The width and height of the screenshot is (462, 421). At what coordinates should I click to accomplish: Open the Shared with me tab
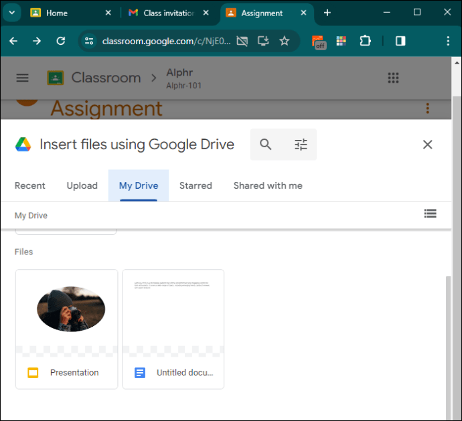(x=268, y=185)
